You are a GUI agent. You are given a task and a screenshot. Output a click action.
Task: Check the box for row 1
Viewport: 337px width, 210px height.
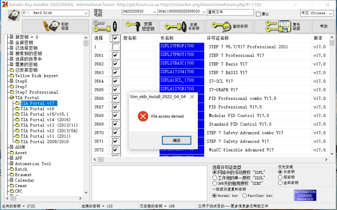[115, 47]
